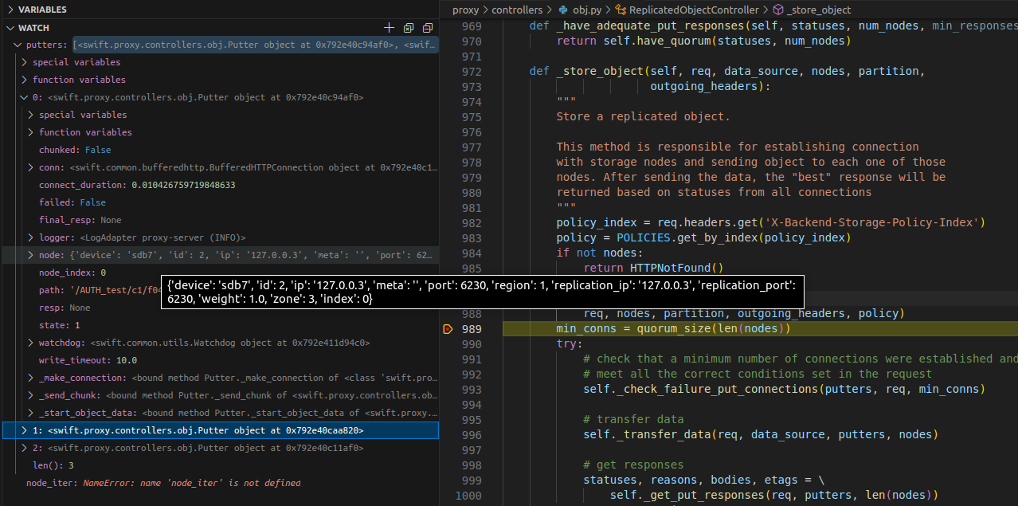Image resolution: width=1018 pixels, height=506 pixels.
Task: Select the ReplicatedObjectController breadcrumb
Action: [693, 10]
